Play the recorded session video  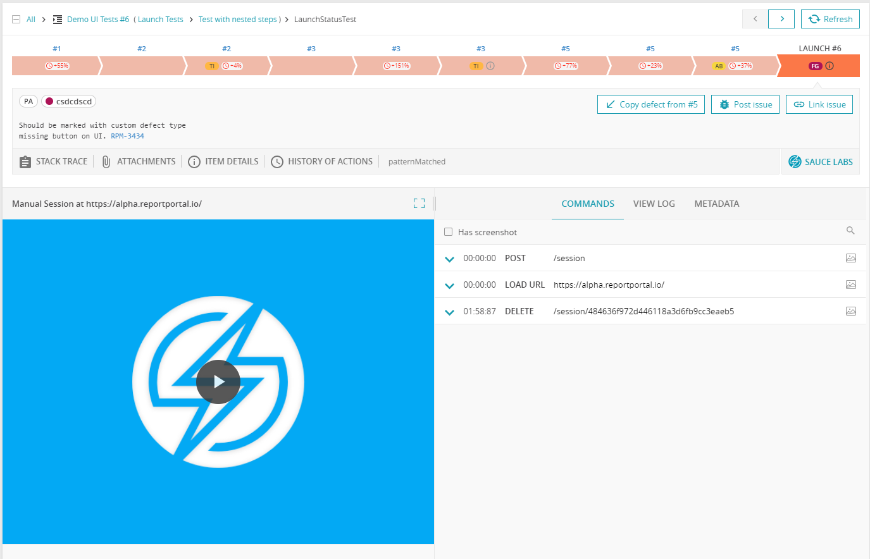[218, 382]
